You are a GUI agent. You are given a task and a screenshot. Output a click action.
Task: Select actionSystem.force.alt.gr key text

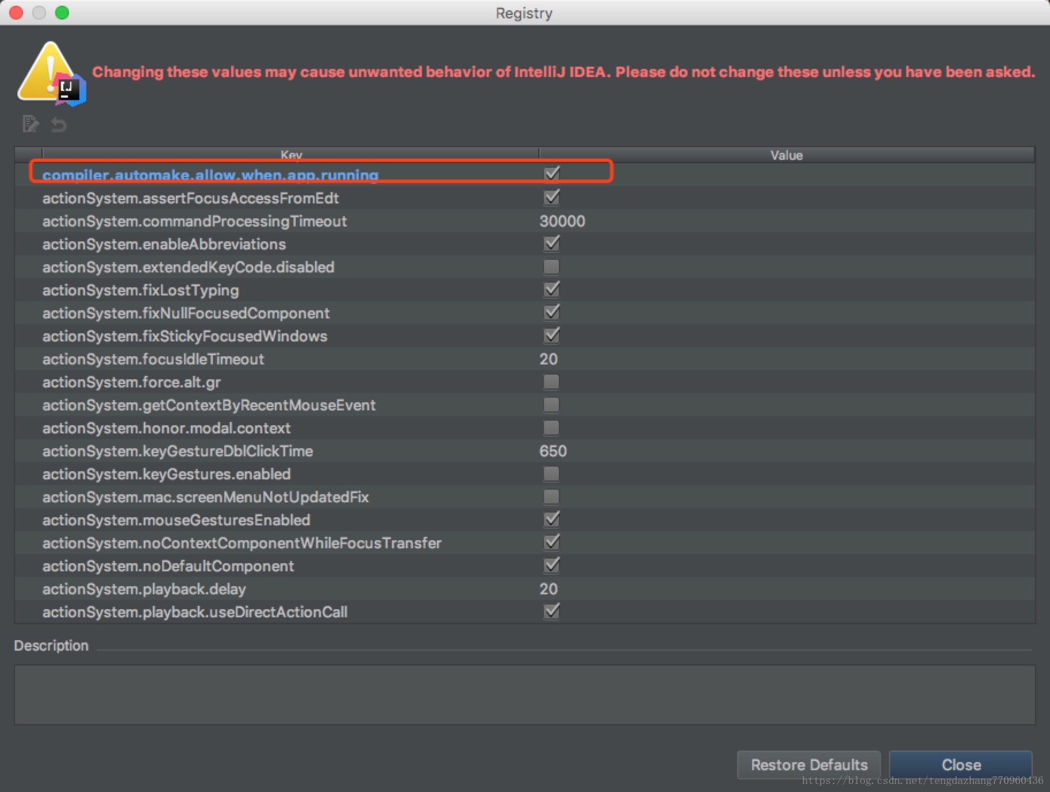132,382
